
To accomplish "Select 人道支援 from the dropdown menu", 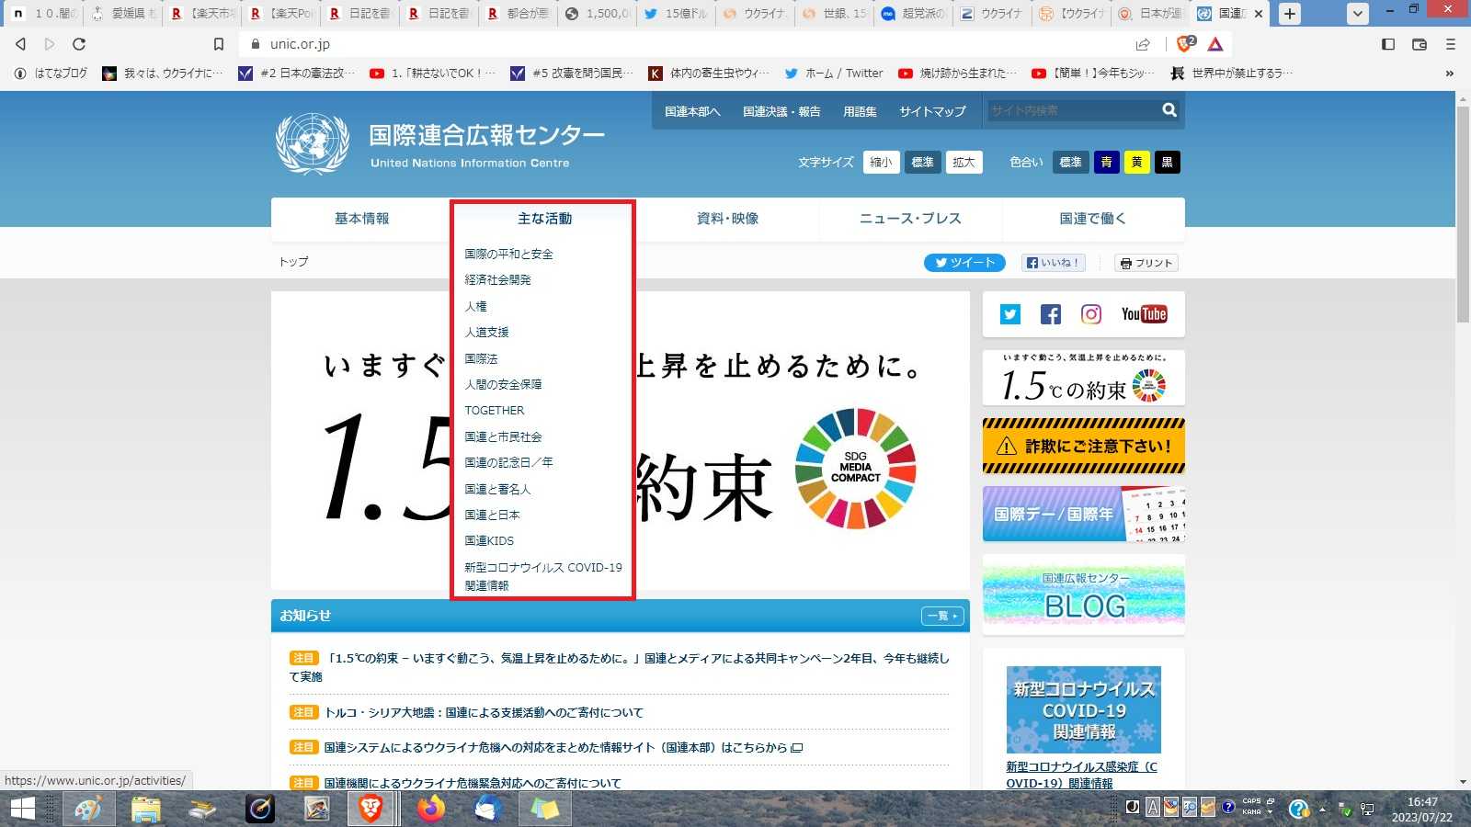I will coord(486,333).
